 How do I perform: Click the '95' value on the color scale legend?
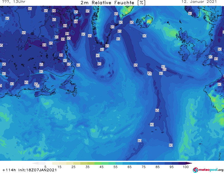171,167
